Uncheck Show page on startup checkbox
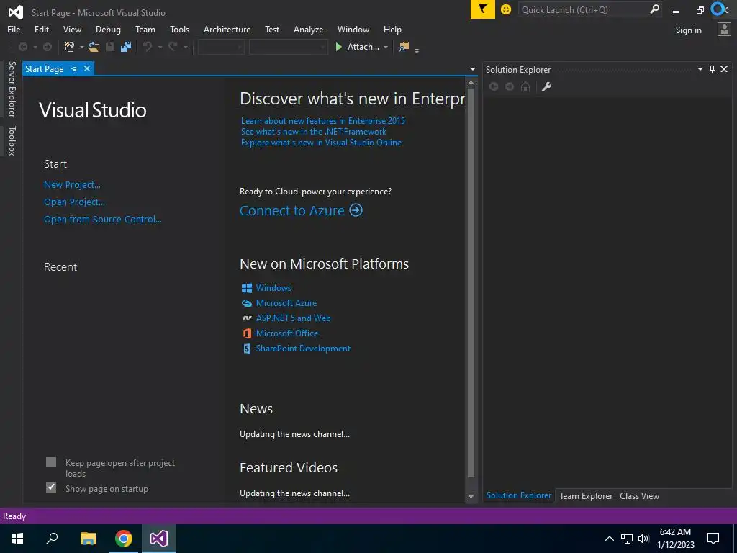The width and height of the screenshot is (737, 553). pos(51,487)
